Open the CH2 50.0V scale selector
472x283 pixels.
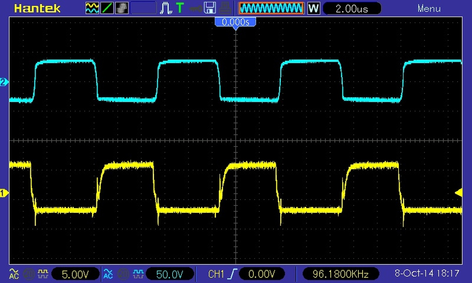(170, 274)
